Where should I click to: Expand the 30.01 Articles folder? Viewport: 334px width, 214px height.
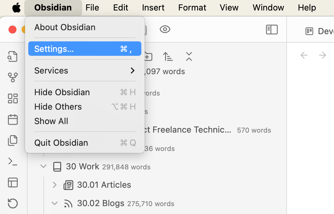[x=55, y=185]
